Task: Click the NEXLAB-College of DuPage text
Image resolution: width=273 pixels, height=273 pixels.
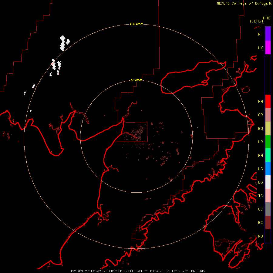Action: click(x=242, y=3)
